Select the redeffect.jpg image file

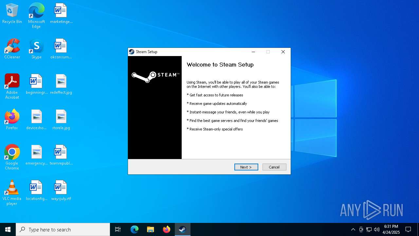(61, 85)
